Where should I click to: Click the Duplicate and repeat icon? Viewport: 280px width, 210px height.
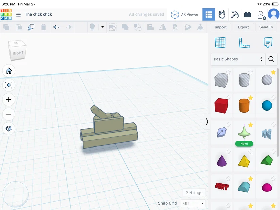pos(31,27)
